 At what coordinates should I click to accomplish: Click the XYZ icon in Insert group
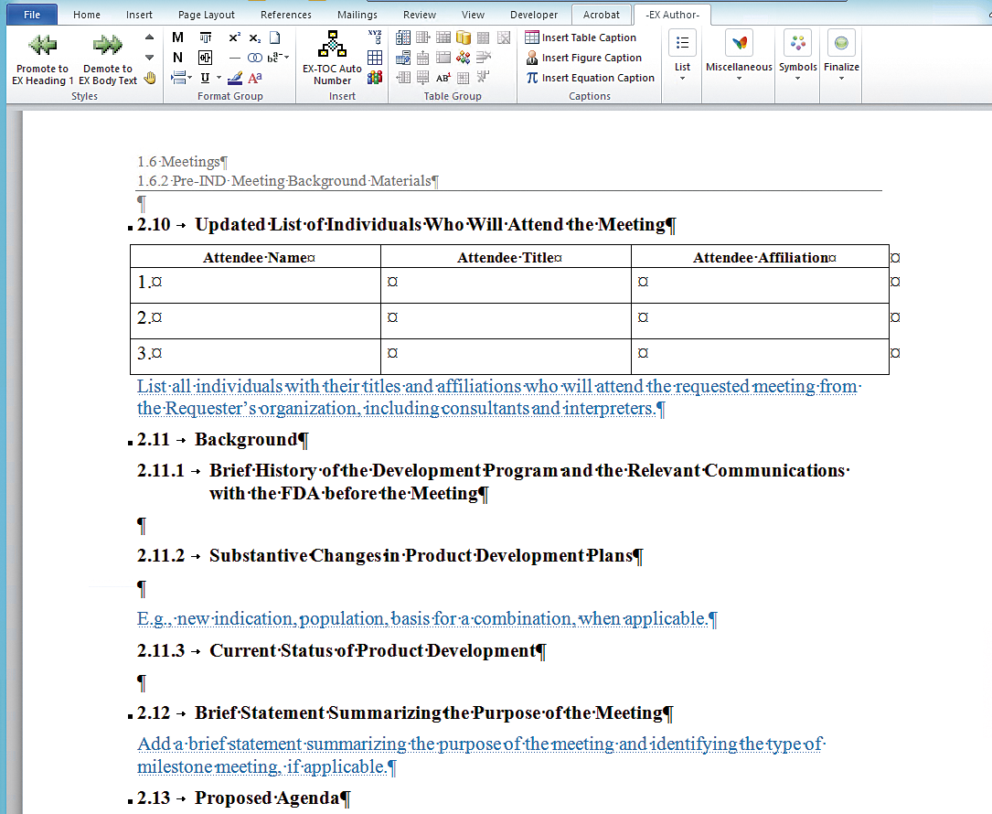tap(375, 37)
